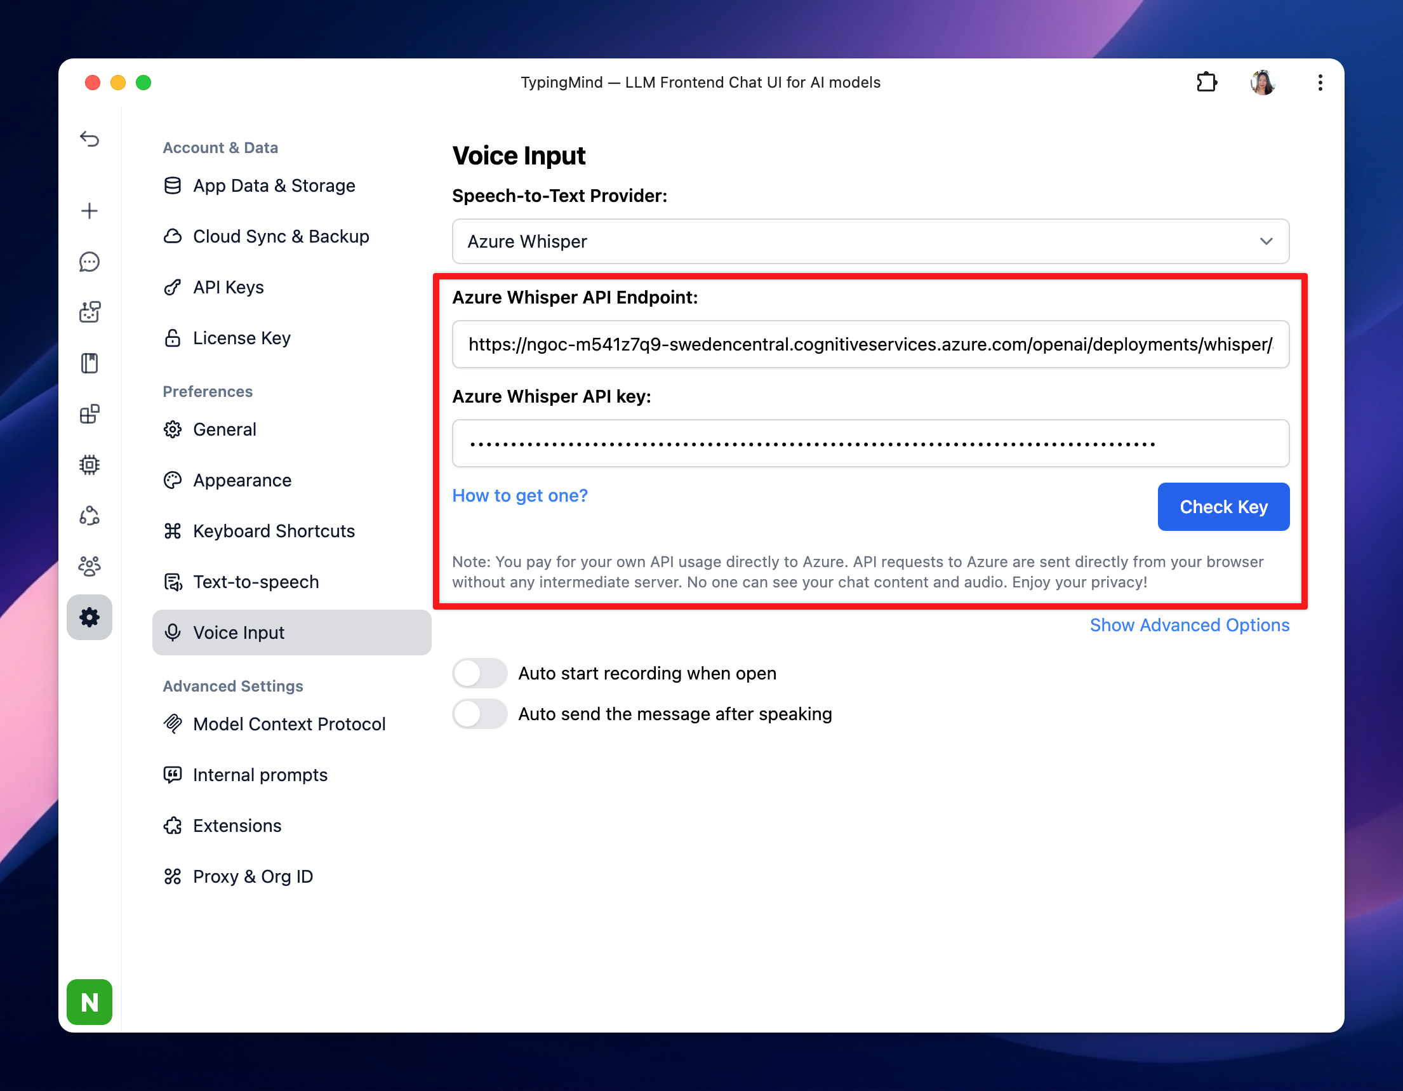This screenshot has width=1403, height=1091.
Task: Open the profile picture avatar
Action: point(1263,83)
